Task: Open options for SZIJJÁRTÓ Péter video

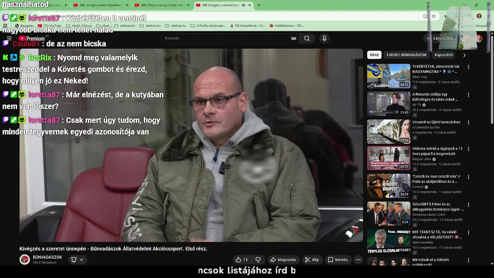Action: (x=469, y=205)
